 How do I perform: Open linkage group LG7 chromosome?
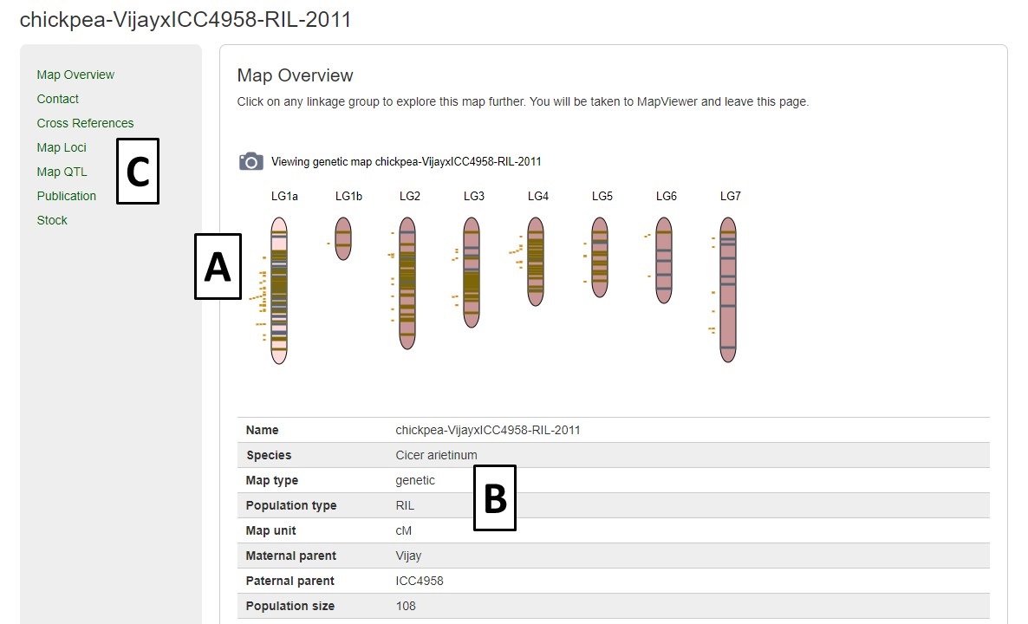pyautogui.click(x=728, y=289)
